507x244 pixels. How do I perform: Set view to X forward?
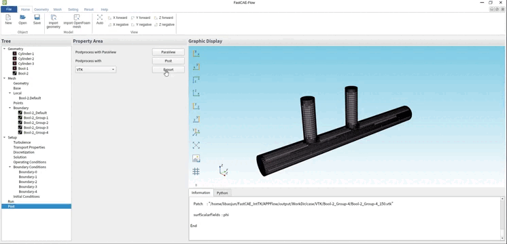[118, 18]
